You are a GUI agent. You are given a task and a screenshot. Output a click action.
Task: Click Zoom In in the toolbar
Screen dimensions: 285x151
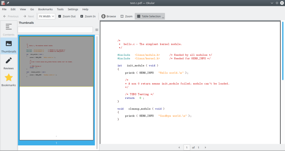(x=88, y=16)
